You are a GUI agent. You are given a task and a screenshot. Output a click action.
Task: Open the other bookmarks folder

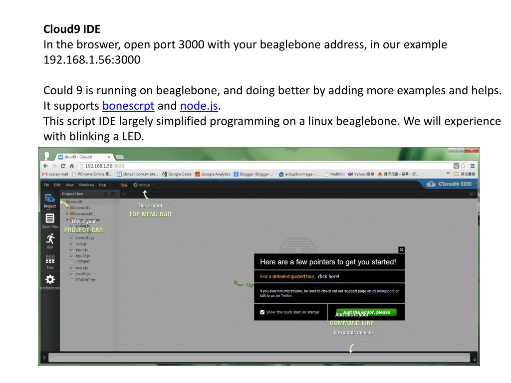pyautogui.click(x=465, y=174)
